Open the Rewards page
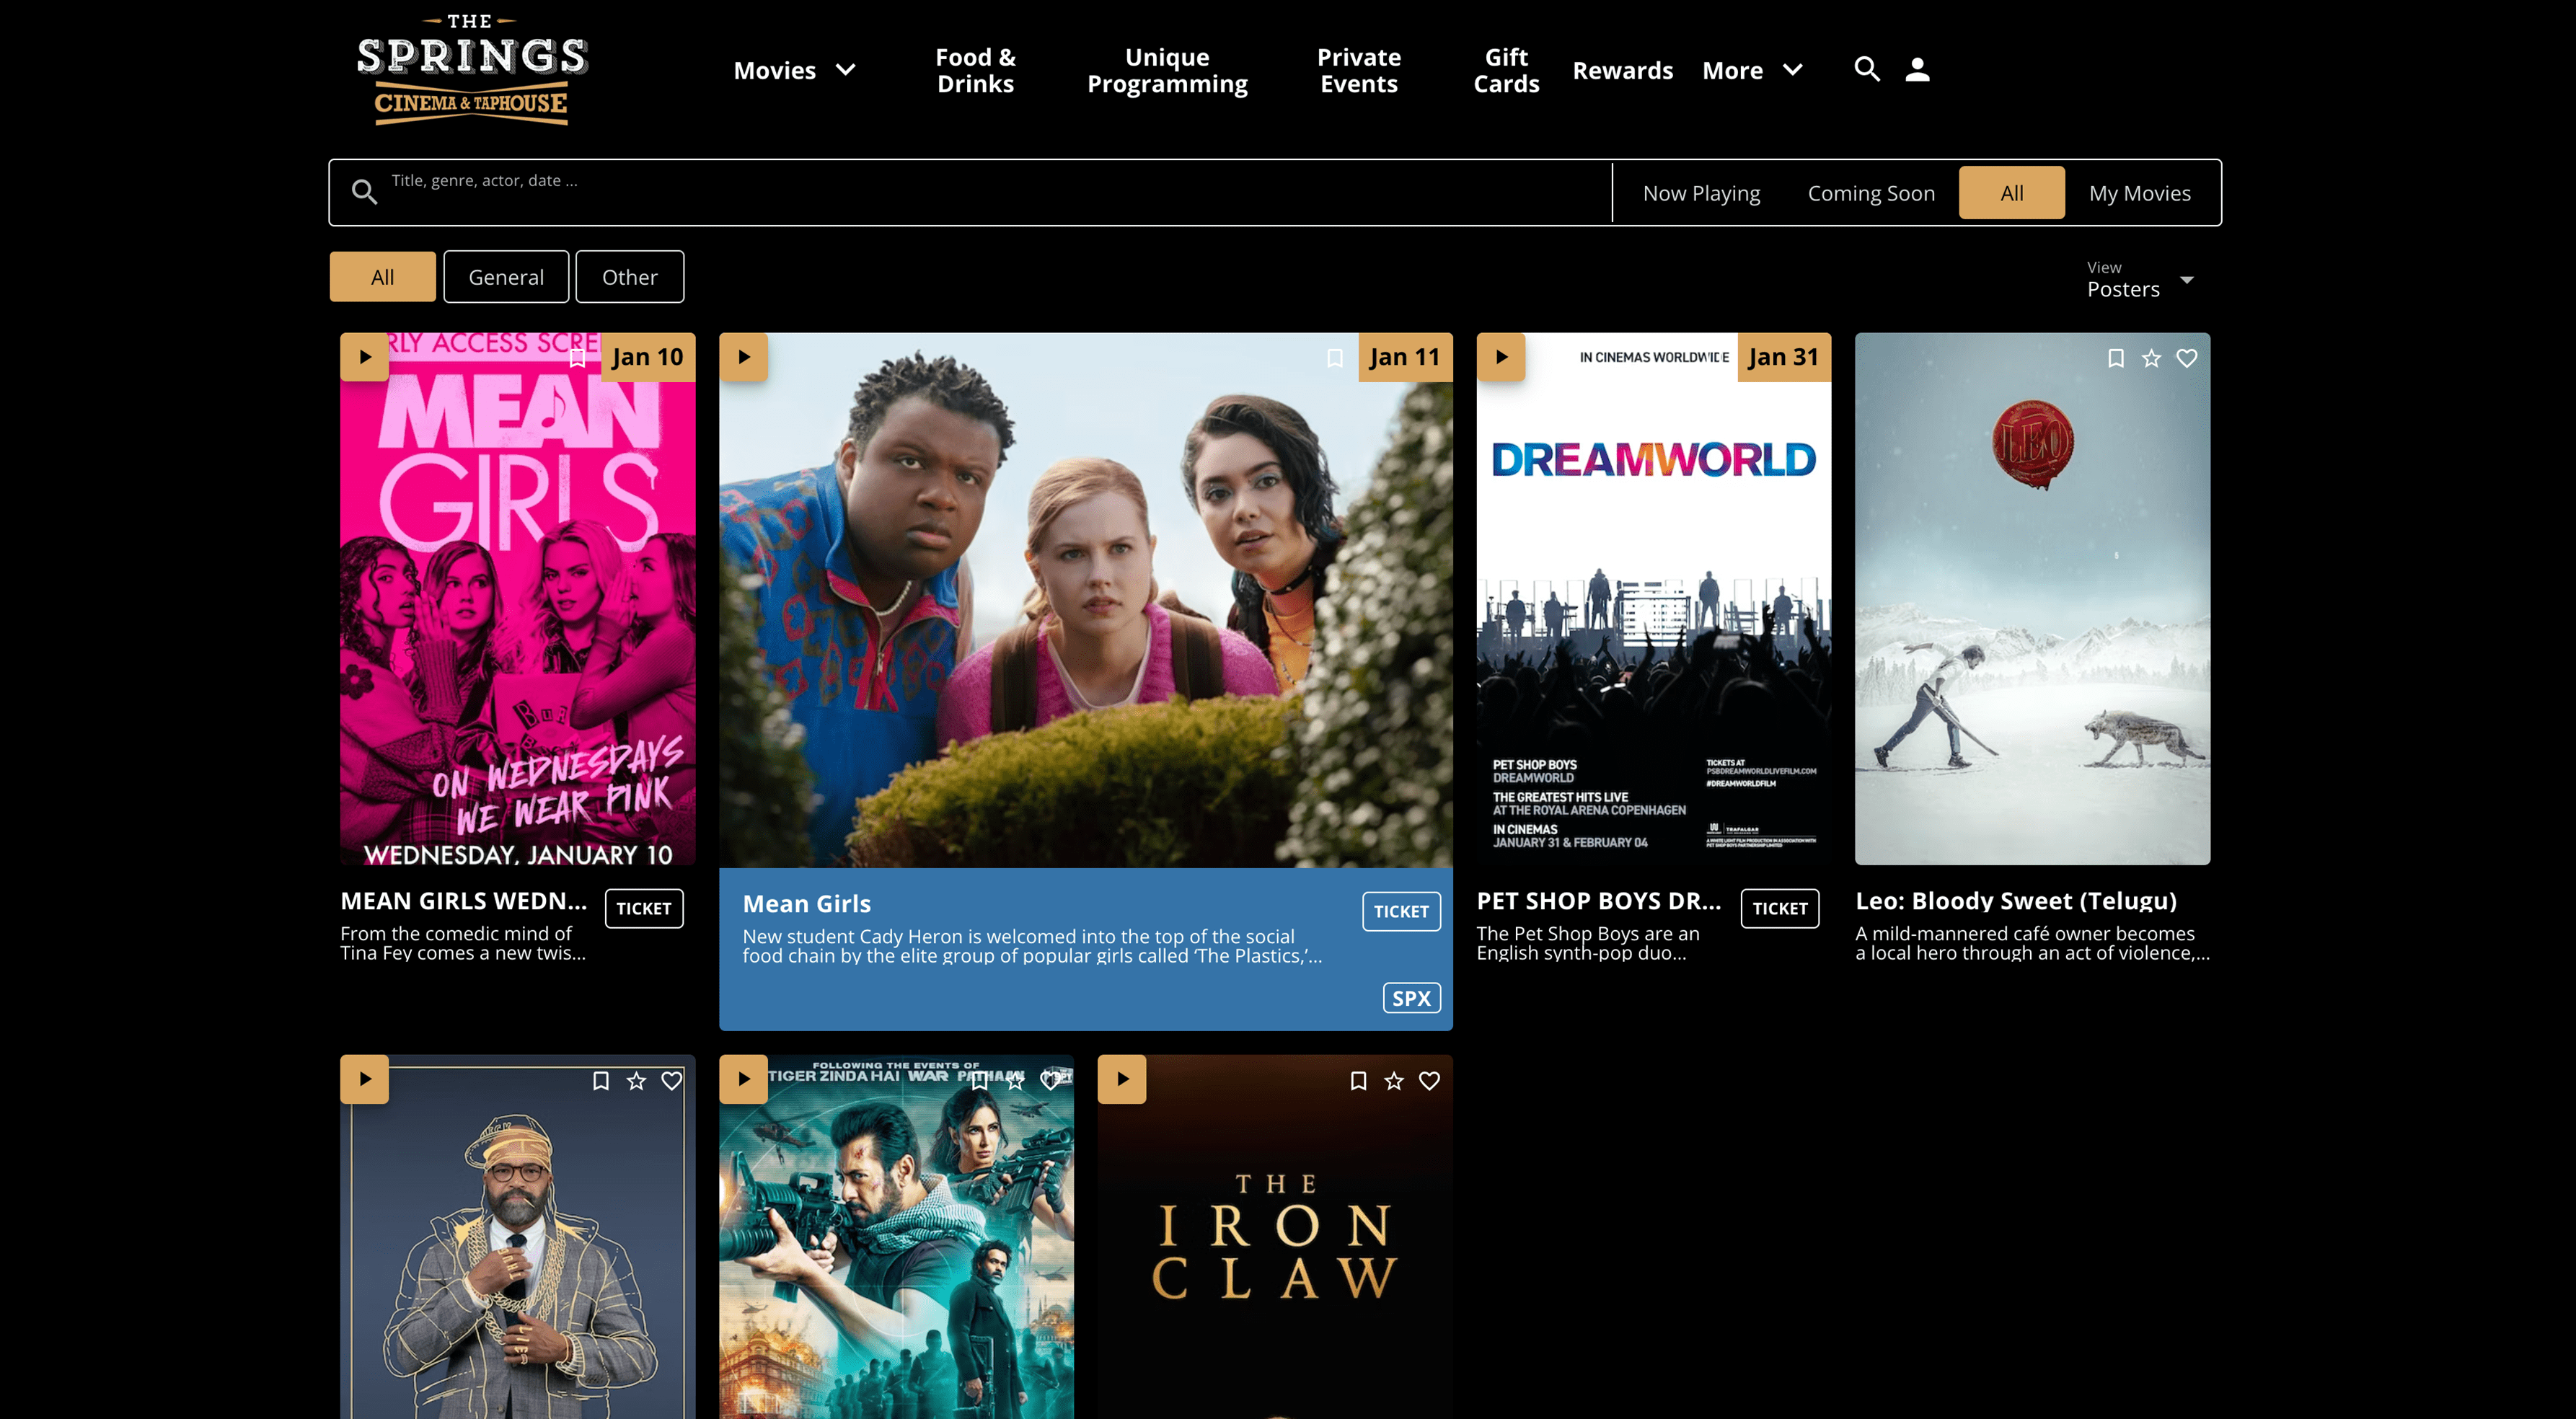 (1622, 70)
